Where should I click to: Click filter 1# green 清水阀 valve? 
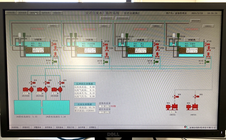[x=54, y=62]
